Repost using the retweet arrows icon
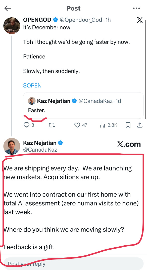Image resolution: width=147 pixels, height=271 pixels. point(52,125)
